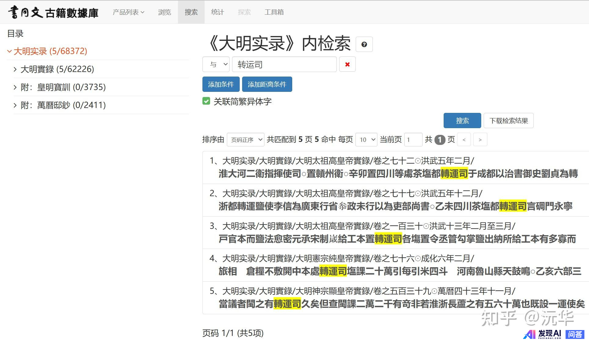Click the 添加距离条件 button

coord(267,84)
